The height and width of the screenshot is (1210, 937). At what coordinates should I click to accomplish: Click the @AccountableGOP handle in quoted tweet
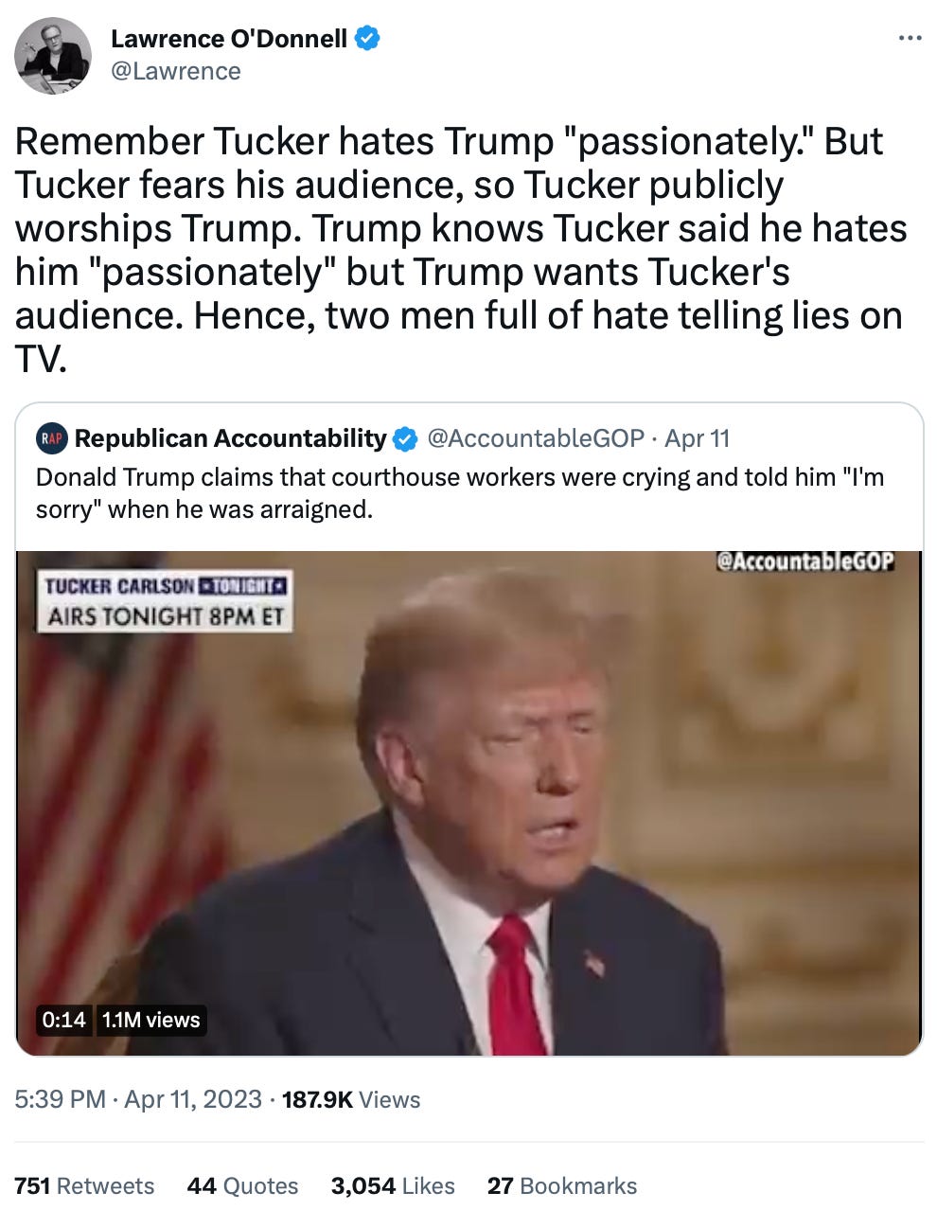tap(537, 438)
